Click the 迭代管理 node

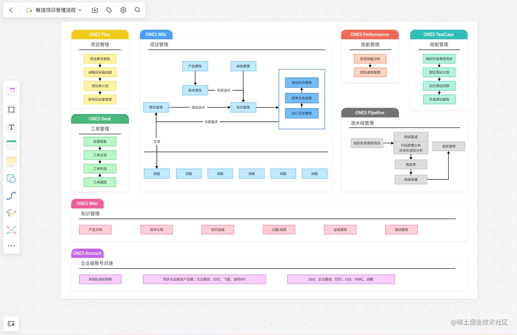243,107
